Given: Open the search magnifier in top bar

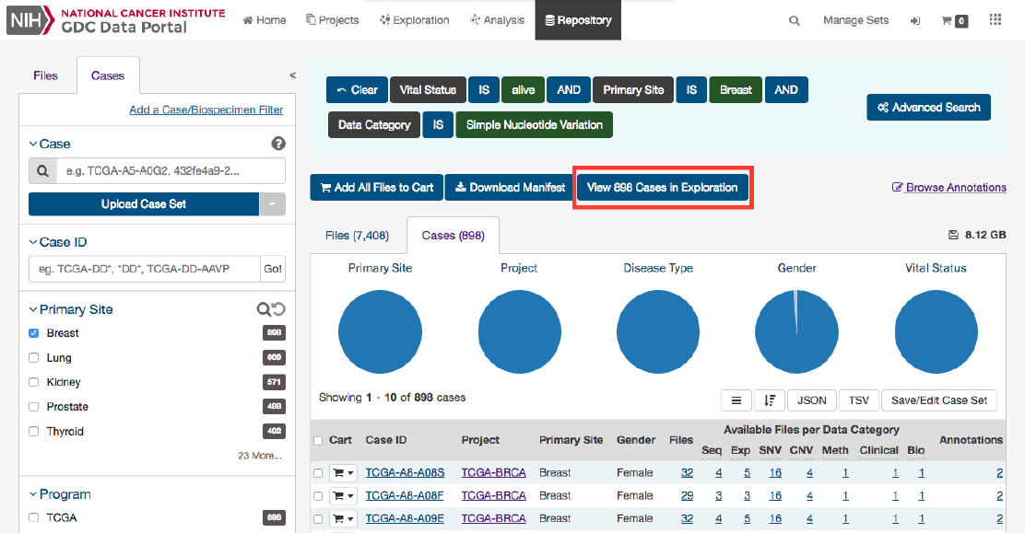Looking at the screenshot, I should pos(794,21).
